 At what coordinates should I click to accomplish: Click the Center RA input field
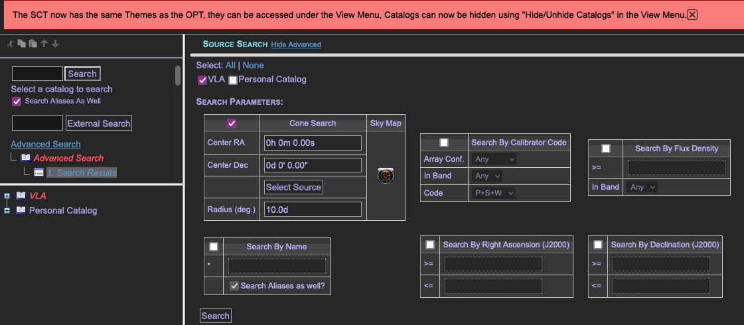coord(313,143)
